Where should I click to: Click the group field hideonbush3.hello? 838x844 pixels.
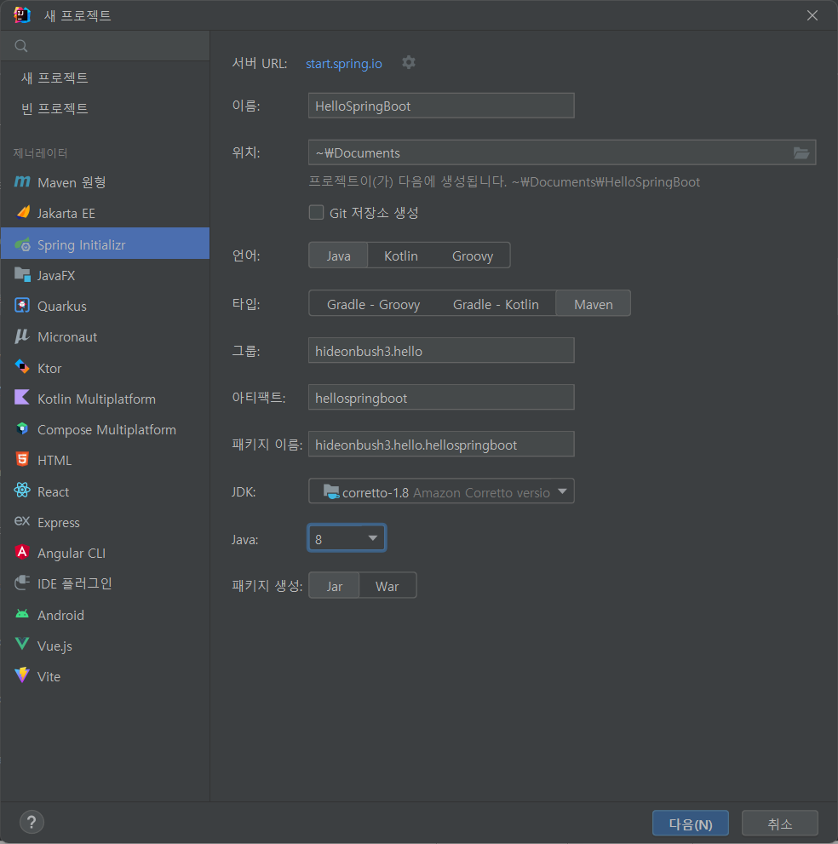pyautogui.click(x=441, y=351)
